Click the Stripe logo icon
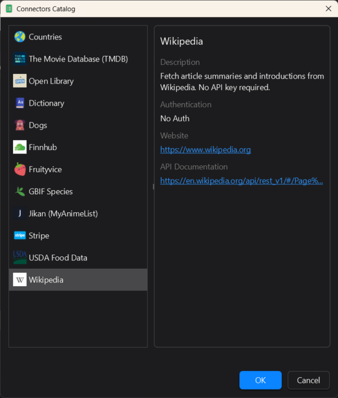 [x=20, y=235]
